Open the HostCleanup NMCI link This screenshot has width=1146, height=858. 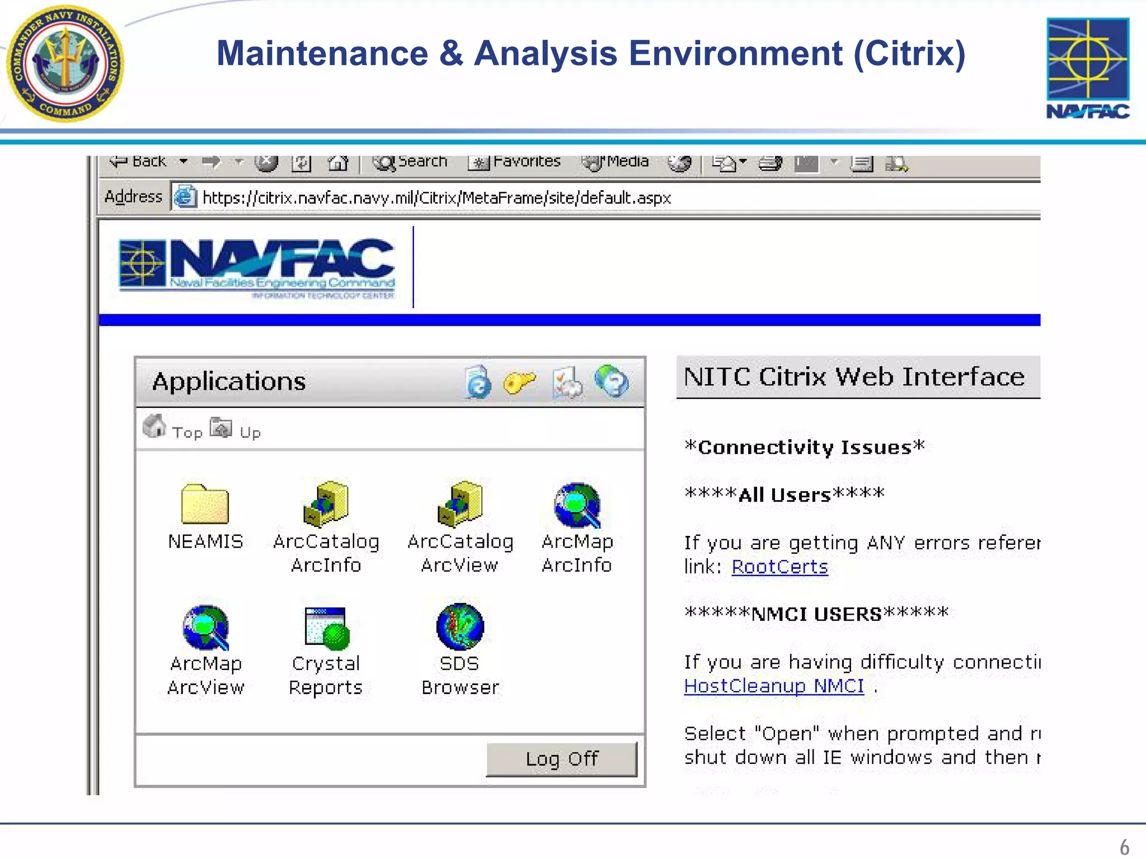[774, 686]
